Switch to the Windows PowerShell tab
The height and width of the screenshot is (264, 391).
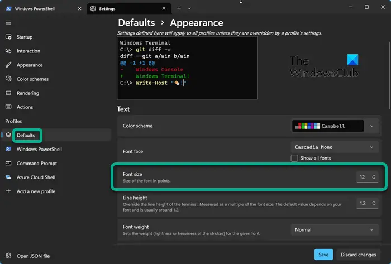pos(44,8)
